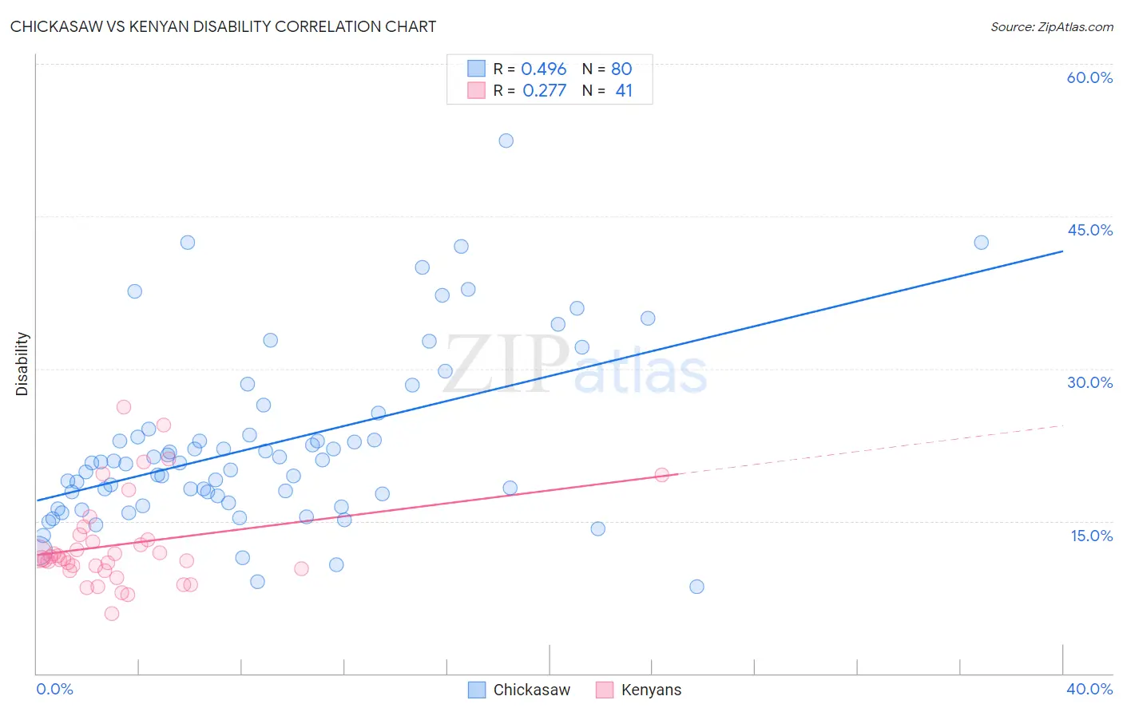Viewport: 1123px width, 712px height.
Task: Click the pink Kenyans legend swatch
Action: click(605, 690)
